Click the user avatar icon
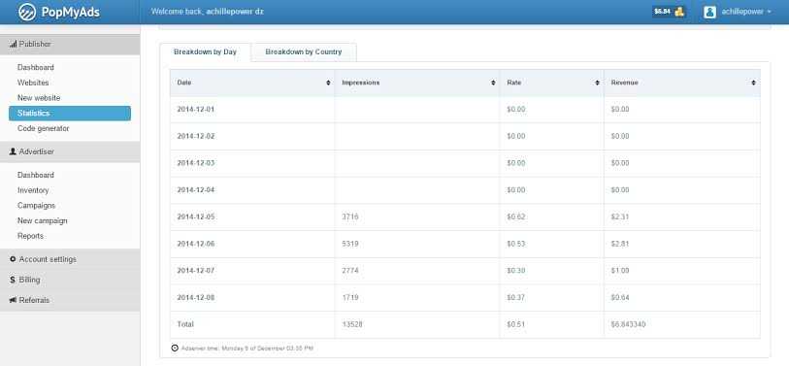 (709, 12)
